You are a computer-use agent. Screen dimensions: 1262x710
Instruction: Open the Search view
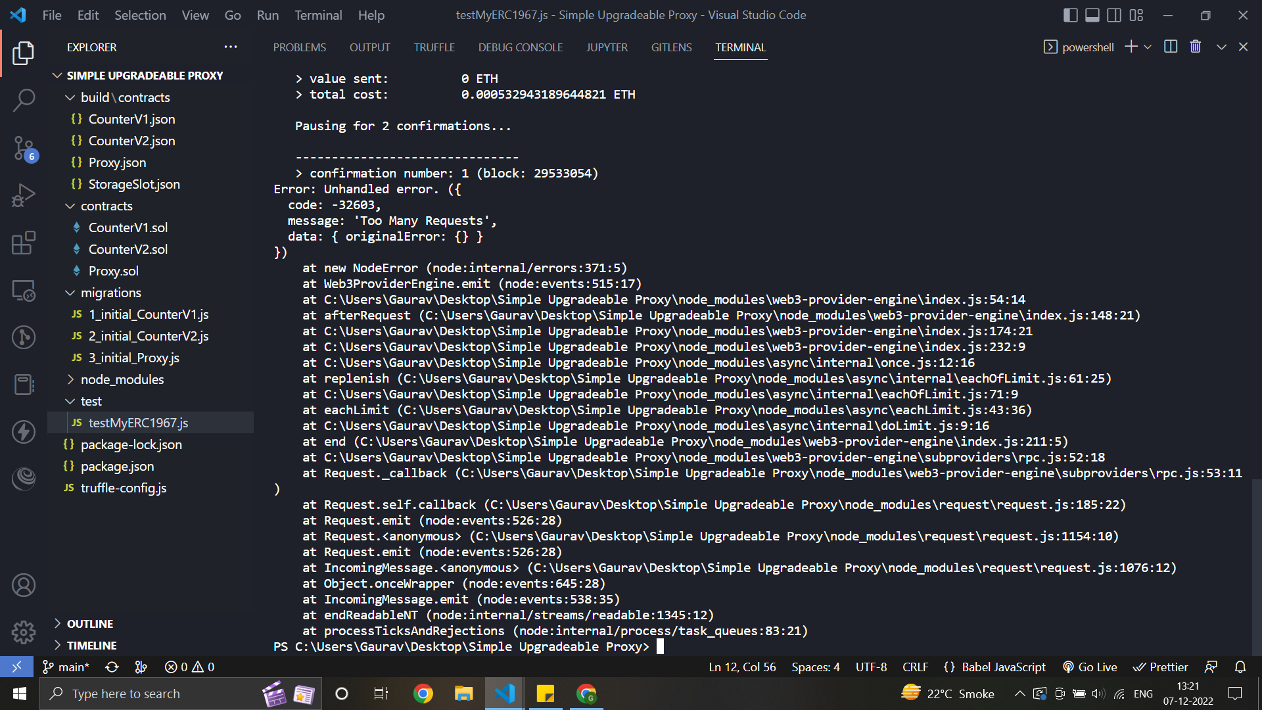(24, 100)
